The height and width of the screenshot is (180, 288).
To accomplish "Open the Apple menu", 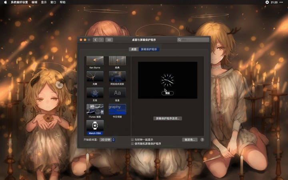I will (x=5, y=2).
